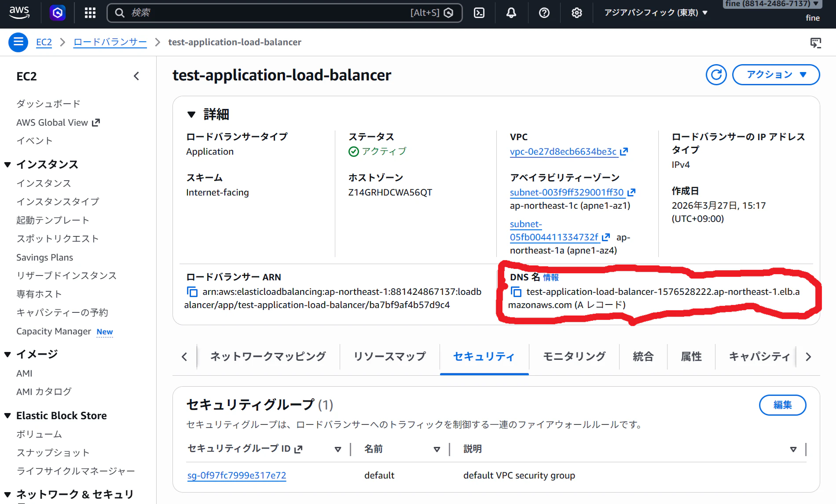This screenshot has height=504, width=836.
Task: Open the notifications bell
Action: click(x=511, y=13)
